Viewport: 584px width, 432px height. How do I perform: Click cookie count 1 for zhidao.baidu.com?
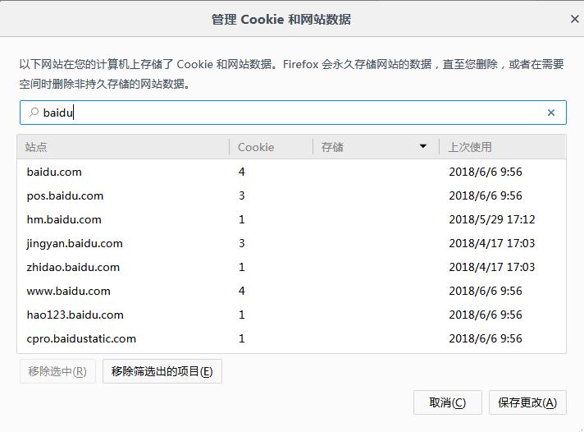[242, 267]
